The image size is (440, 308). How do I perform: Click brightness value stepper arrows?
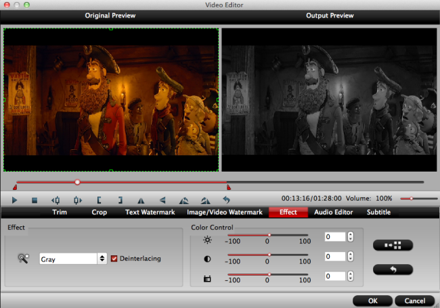point(350,236)
